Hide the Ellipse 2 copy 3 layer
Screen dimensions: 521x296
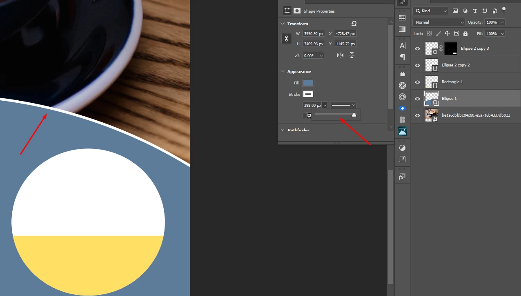pyautogui.click(x=417, y=49)
